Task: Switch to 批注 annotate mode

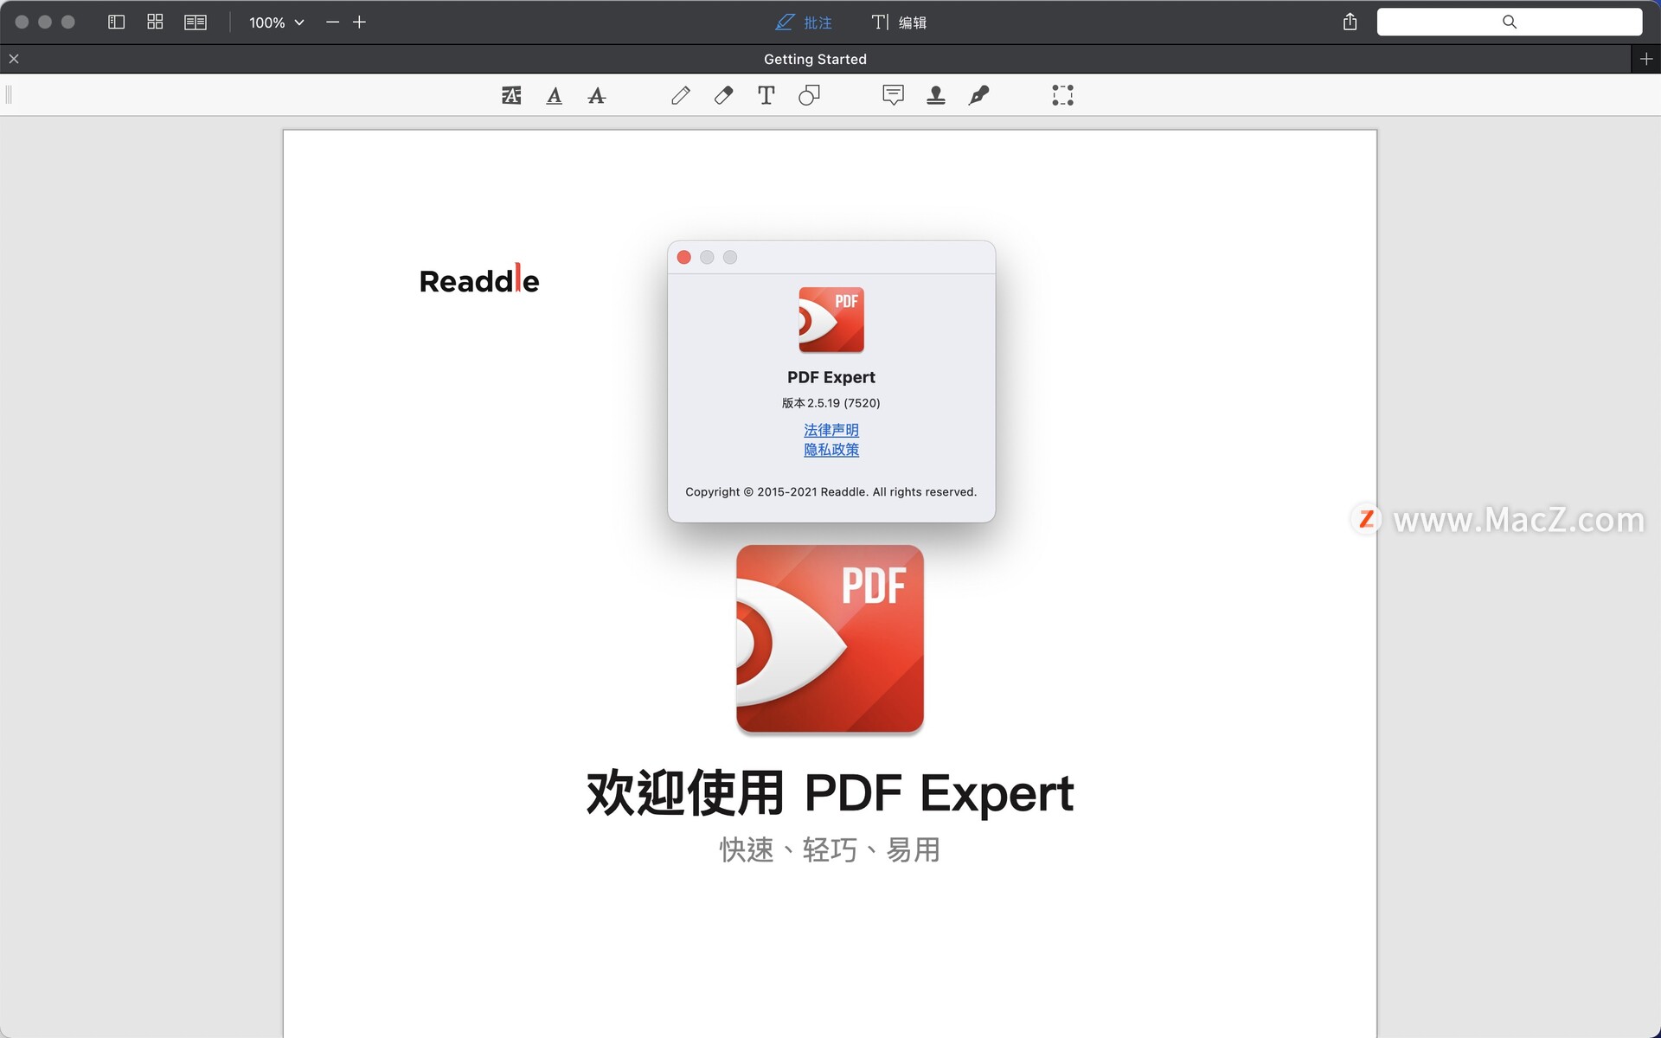Action: tap(804, 22)
